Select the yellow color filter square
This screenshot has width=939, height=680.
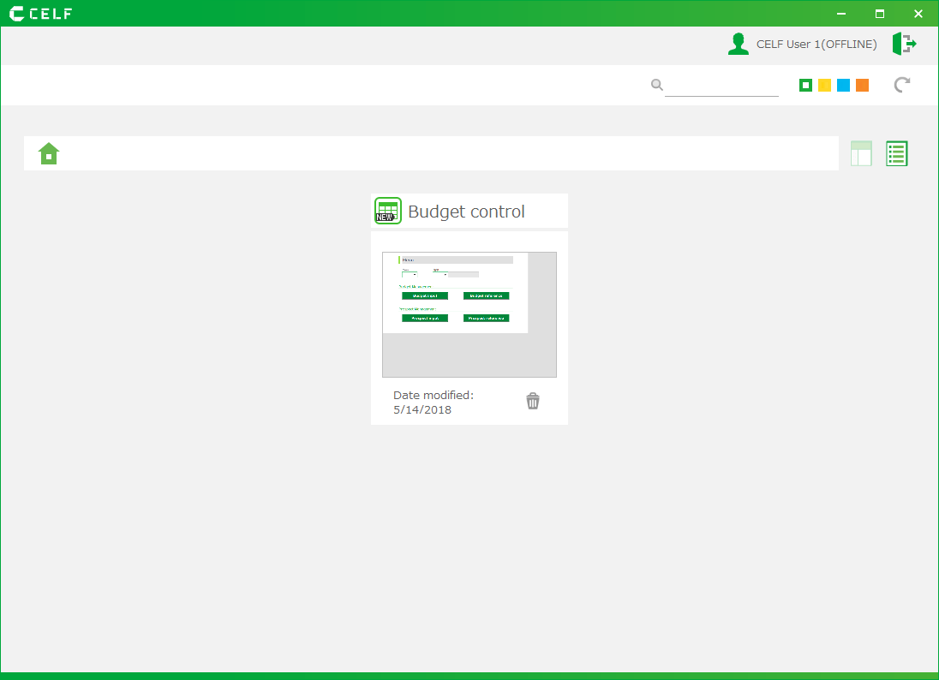(x=824, y=85)
